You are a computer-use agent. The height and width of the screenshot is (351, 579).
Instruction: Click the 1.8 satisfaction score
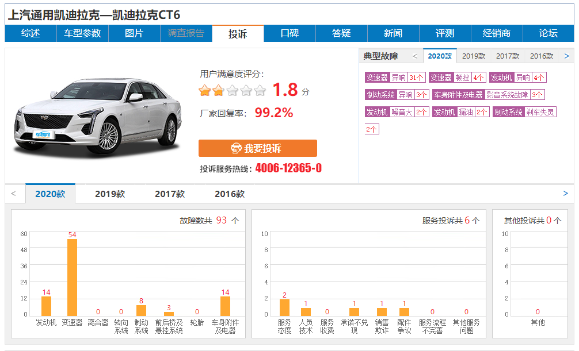click(x=285, y=90)
